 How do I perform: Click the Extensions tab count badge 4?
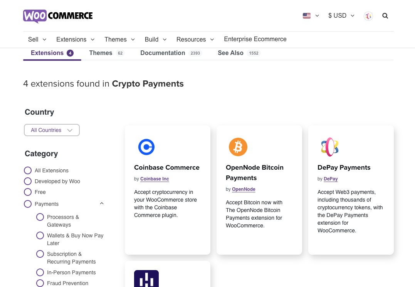70,53
